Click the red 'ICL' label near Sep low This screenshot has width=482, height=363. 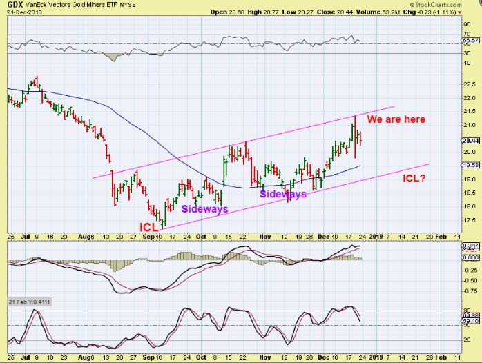148,227
